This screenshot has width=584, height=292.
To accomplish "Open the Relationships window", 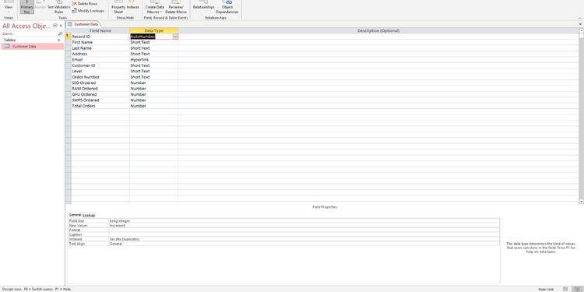I will (x=204, y=5).
